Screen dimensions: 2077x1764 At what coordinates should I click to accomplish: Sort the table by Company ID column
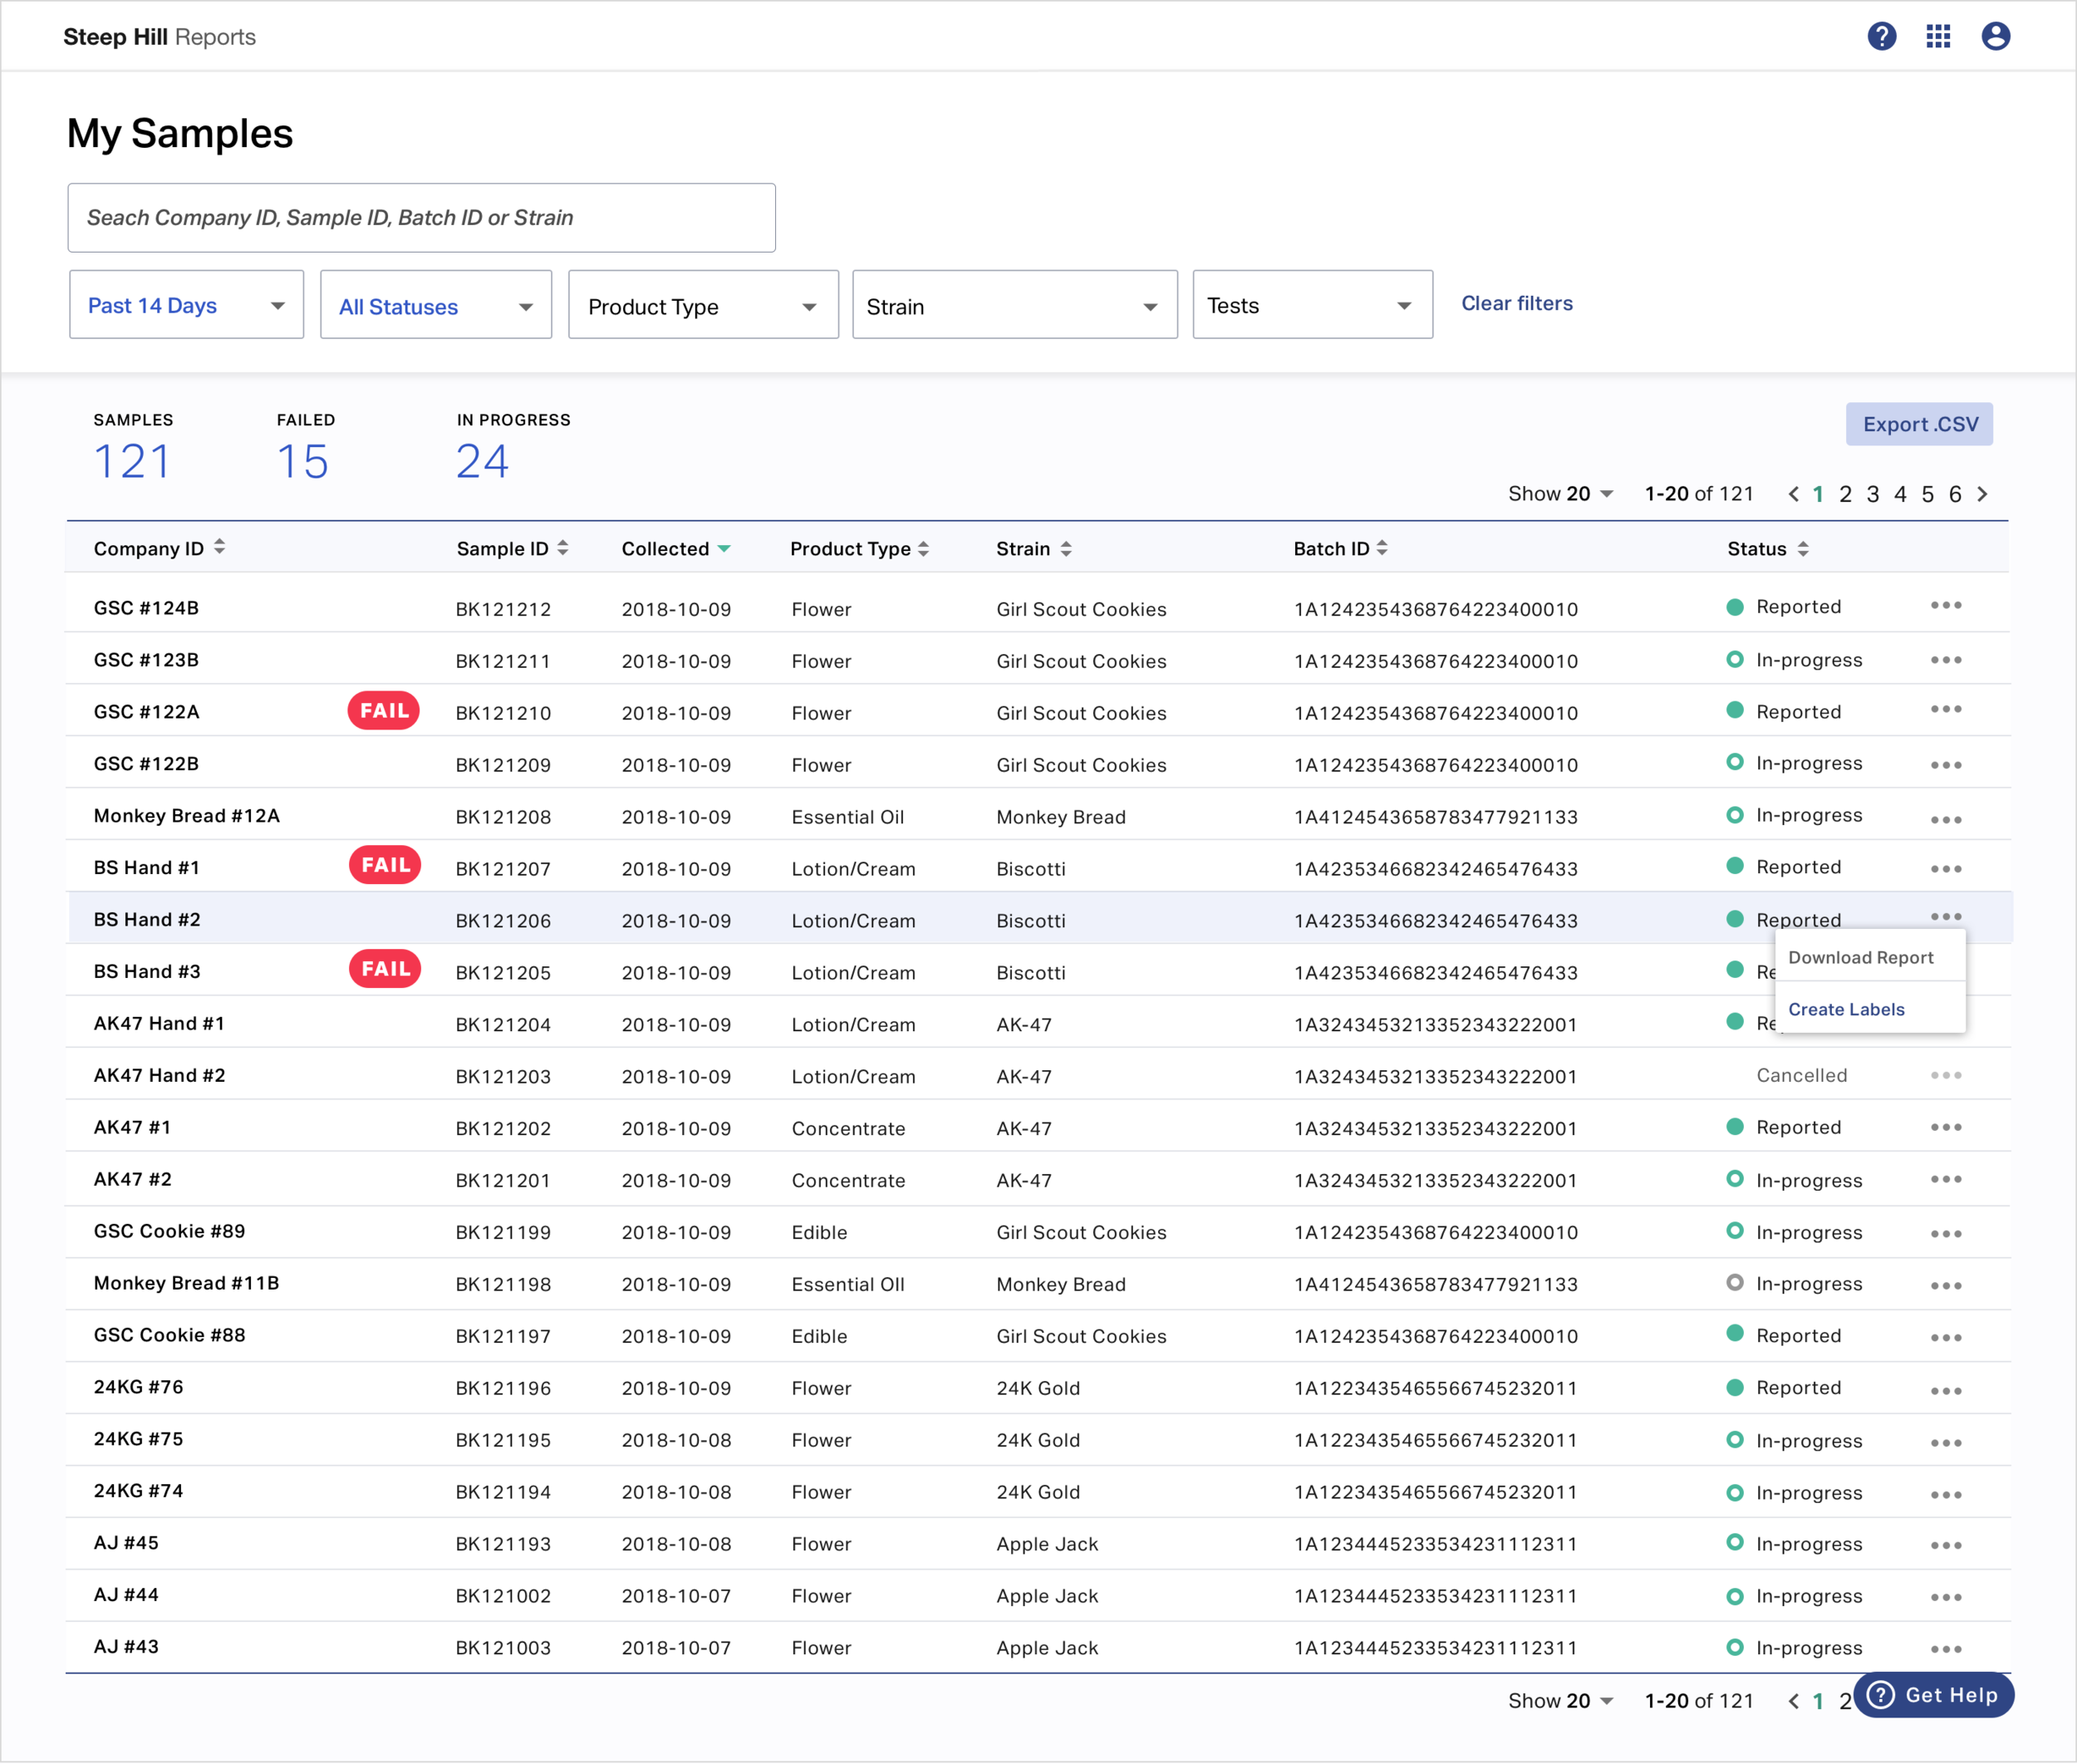[x=159, y=548]
